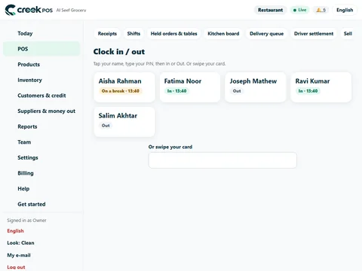Click the Look: Clean link
362x271 pixels.
(20, 243)
